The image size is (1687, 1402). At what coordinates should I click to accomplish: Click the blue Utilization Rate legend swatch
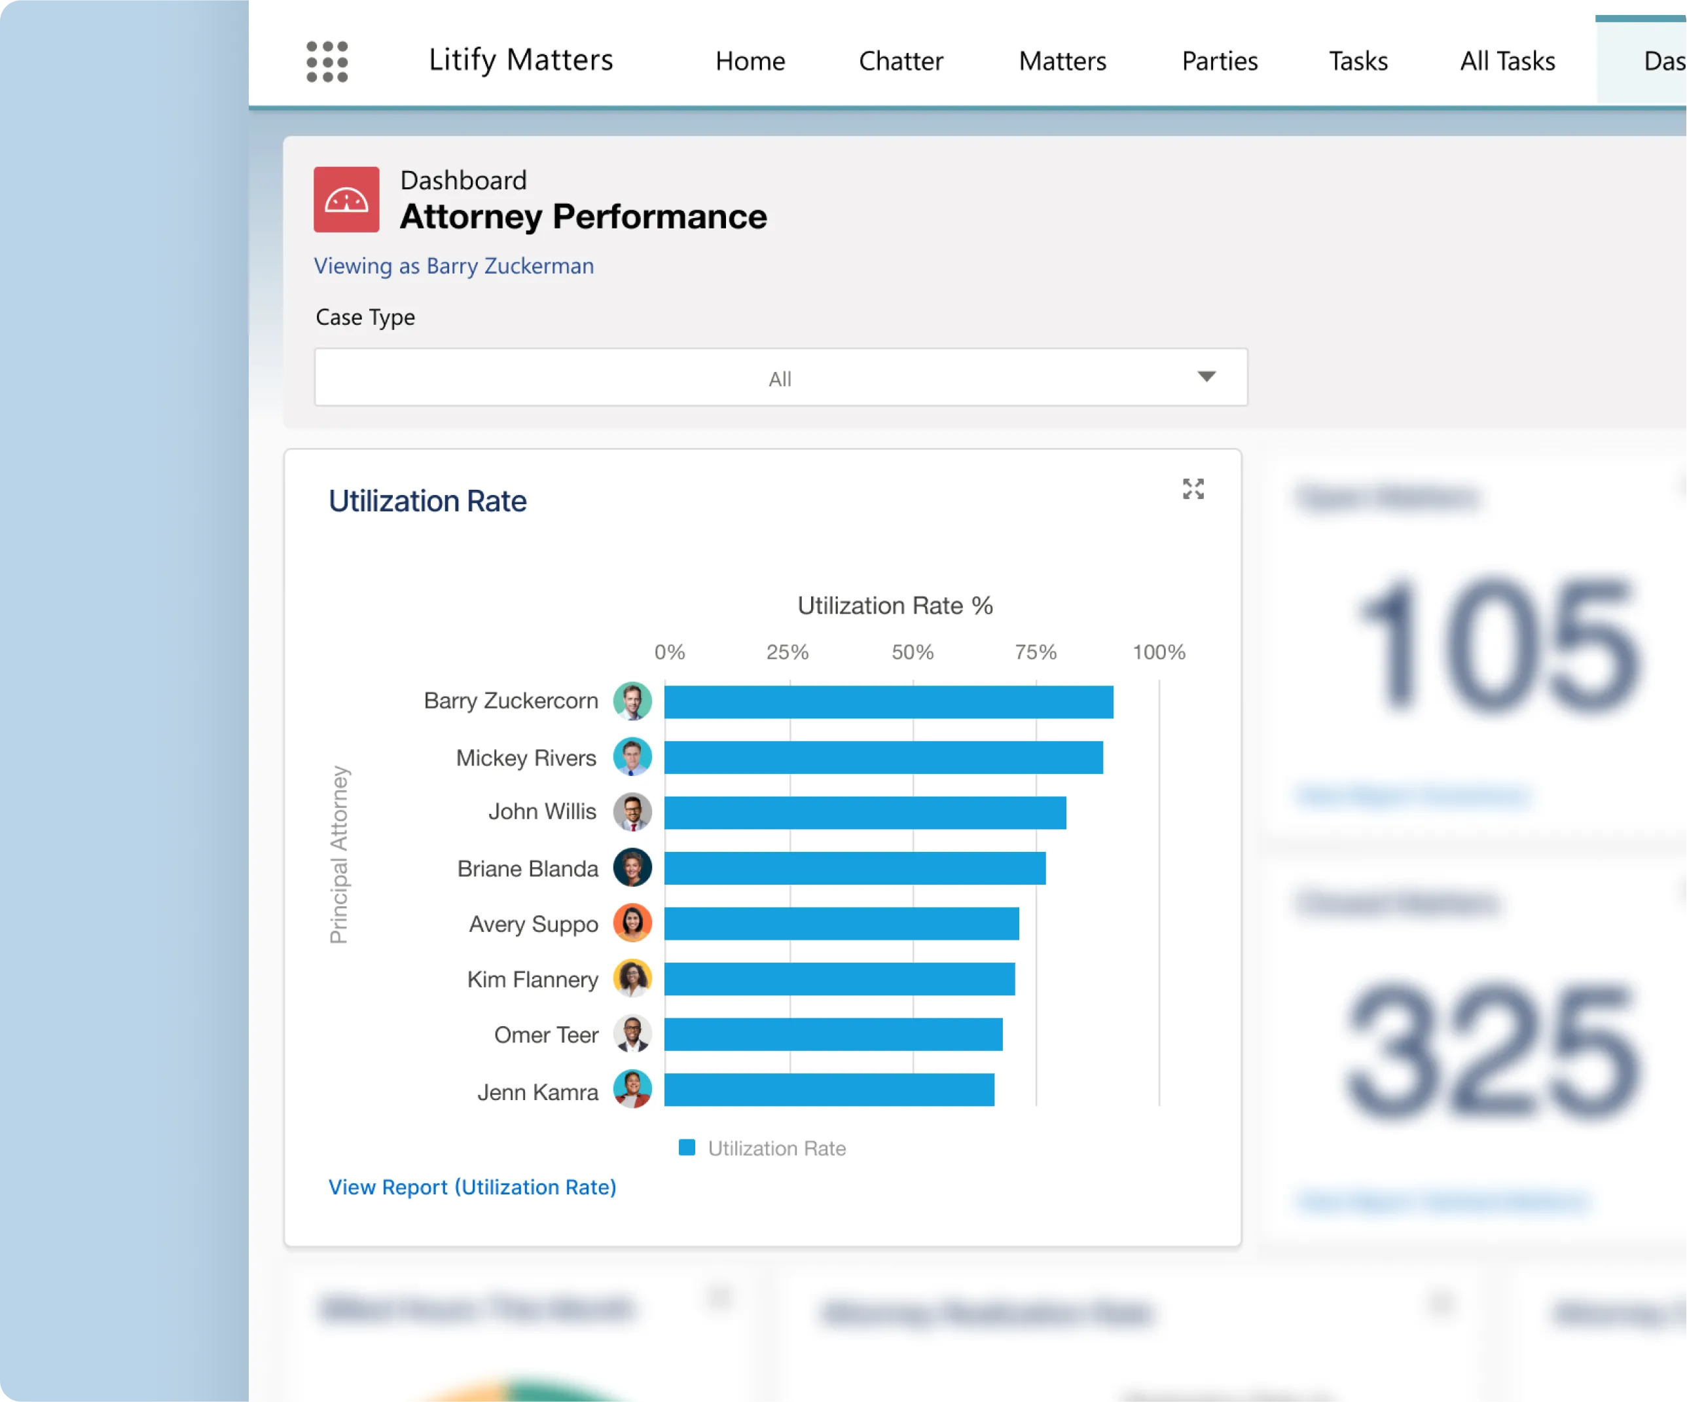click(687, 1147)
